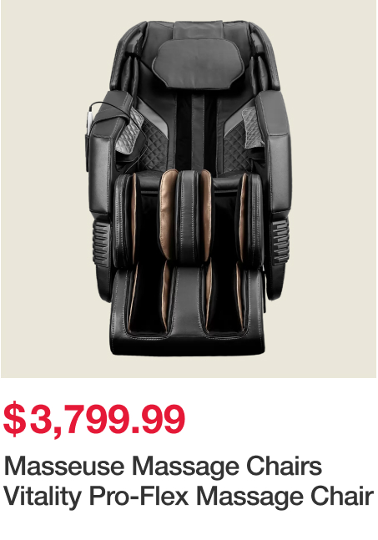Screen dimensions: 378x540
Task: Click the left foot slot of footrest
Action: pyautogui.click(x=148, y=301)
